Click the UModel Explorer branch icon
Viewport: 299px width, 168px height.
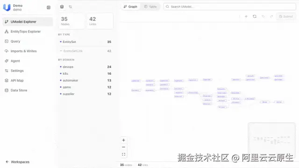[7, 22]
